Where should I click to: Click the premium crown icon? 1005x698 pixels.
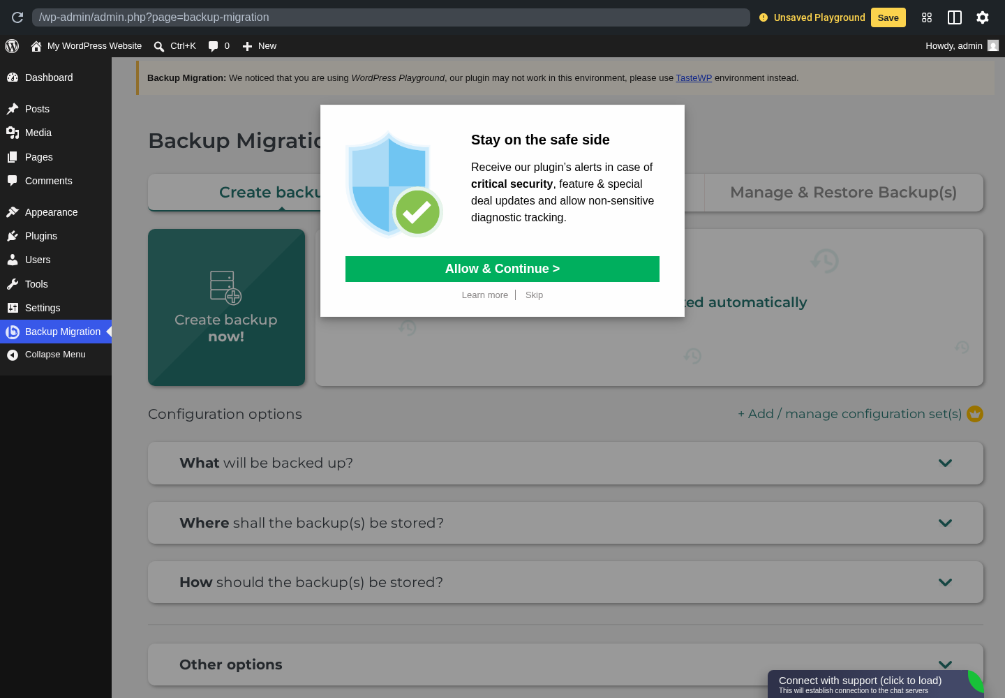[975, 414]
